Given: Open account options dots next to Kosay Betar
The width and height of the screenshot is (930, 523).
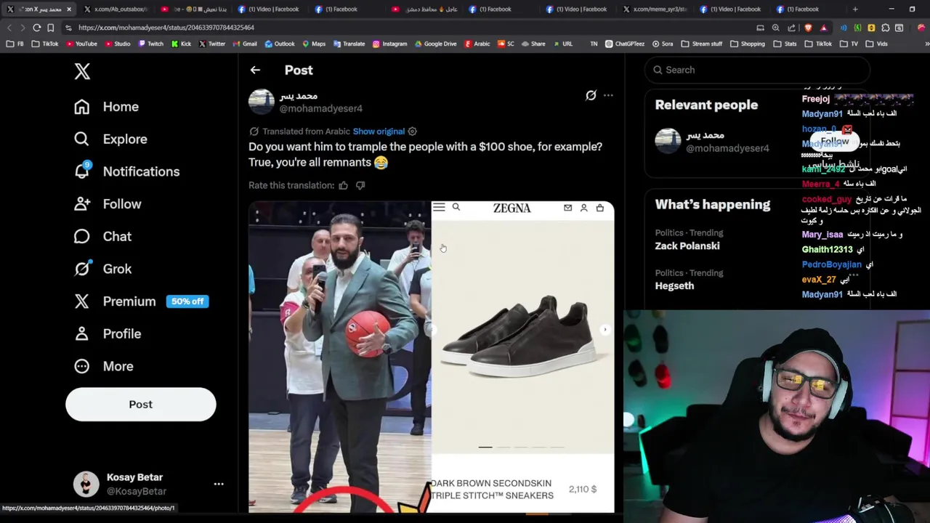Looking at the screenshot, I should click(219, 484).
